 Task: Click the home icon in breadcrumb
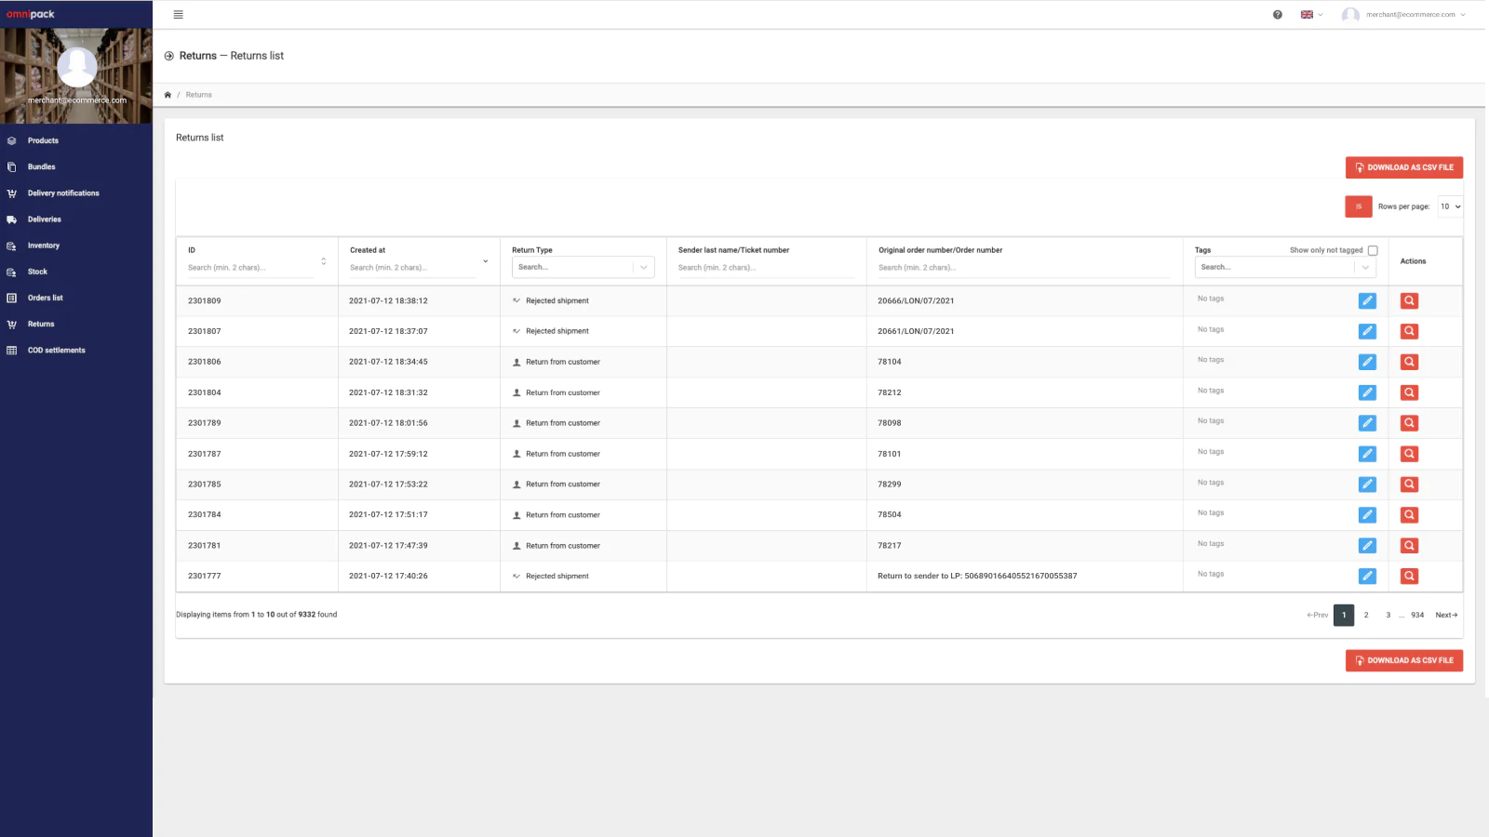pyautogui.click(x=168, y=95)
